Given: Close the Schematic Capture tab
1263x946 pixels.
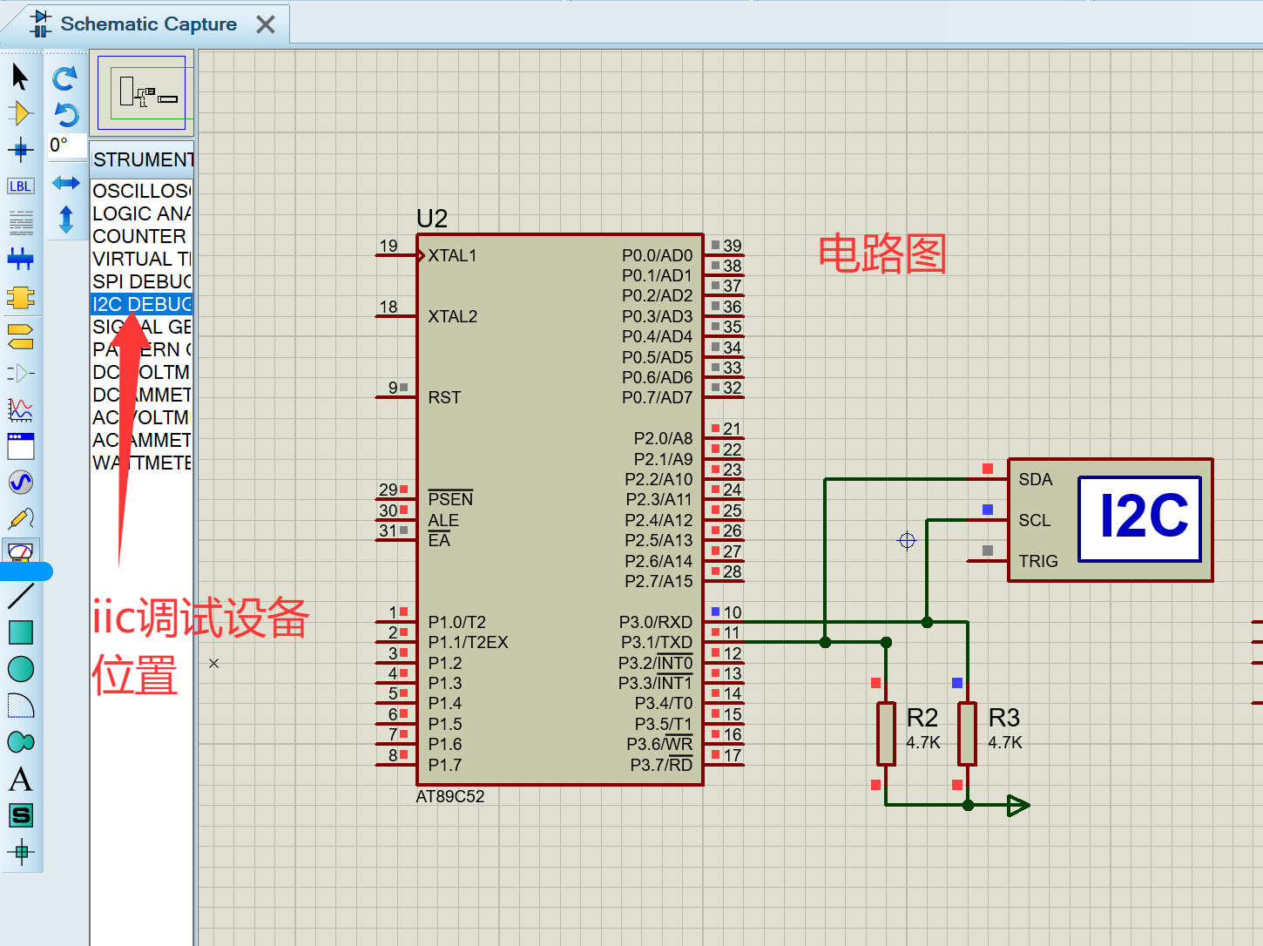Looking at the screenshot, I should click(x=266, y=24).
